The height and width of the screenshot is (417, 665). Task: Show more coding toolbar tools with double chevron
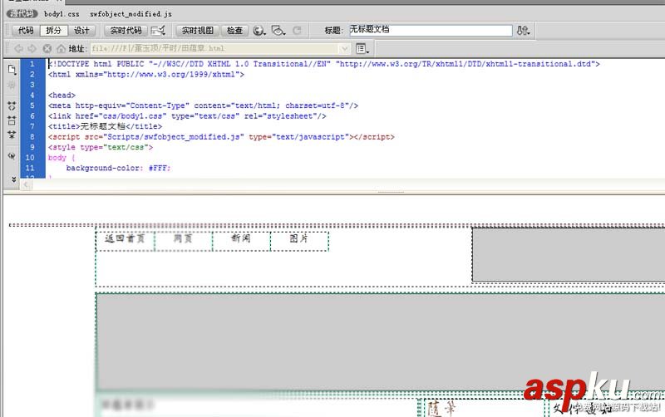click(13, 179)
